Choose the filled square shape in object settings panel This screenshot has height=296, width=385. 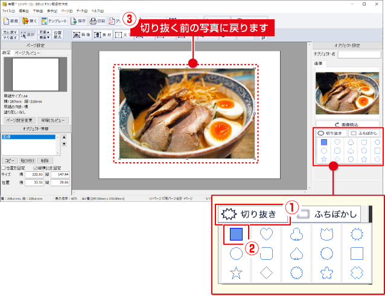[324, 142]
